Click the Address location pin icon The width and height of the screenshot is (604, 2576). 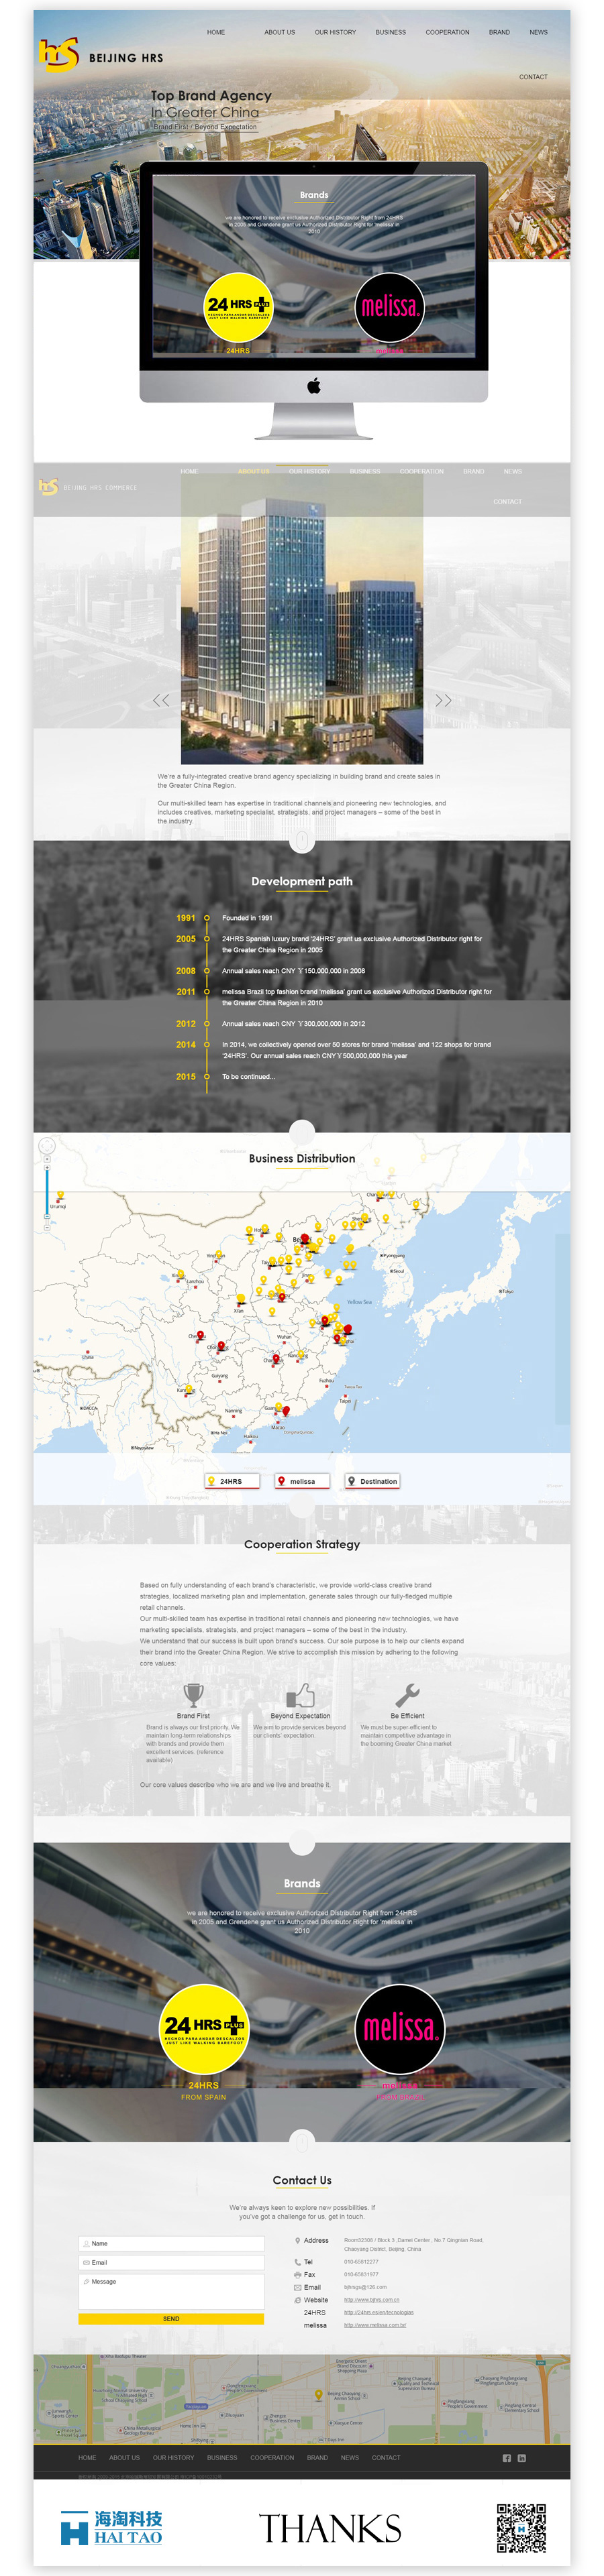[x=297, y=2240]
